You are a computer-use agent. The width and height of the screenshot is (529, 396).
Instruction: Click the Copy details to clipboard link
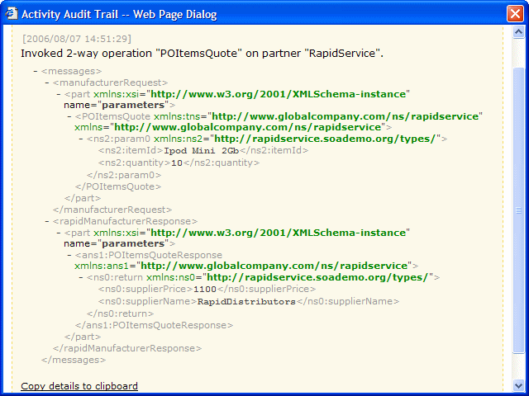pyautogui.click(x=79, y=386)
